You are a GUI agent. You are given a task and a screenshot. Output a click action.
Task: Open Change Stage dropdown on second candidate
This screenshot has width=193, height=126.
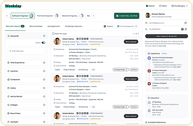pyautogui.click(x=121, y=107)
